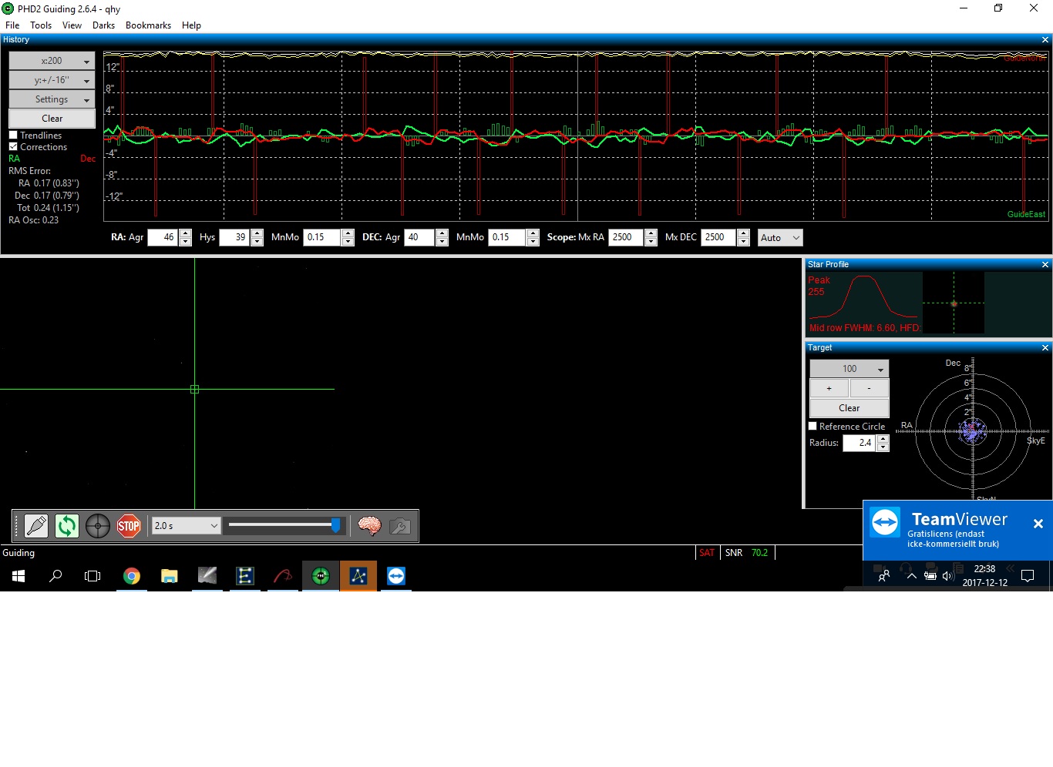This screenshot has height=767, width=1053.
Task: Open the Darks menu
Action: pos(103,25)
